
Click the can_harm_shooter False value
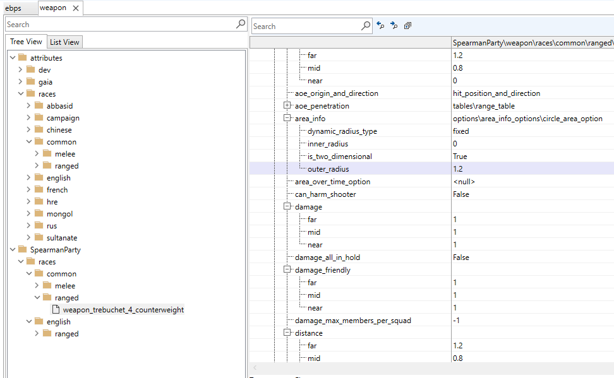click(461, 194)
